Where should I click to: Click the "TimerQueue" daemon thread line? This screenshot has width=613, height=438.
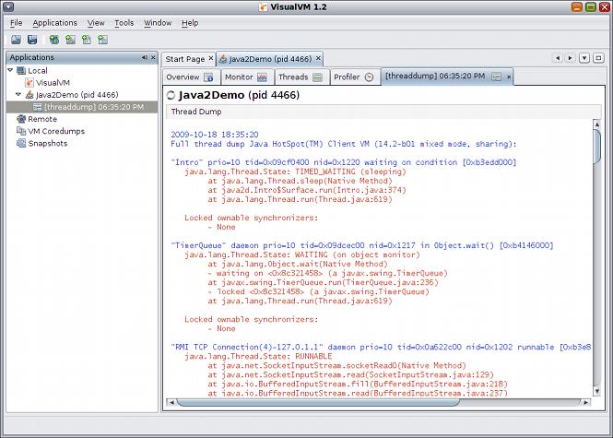click(362, 245)
